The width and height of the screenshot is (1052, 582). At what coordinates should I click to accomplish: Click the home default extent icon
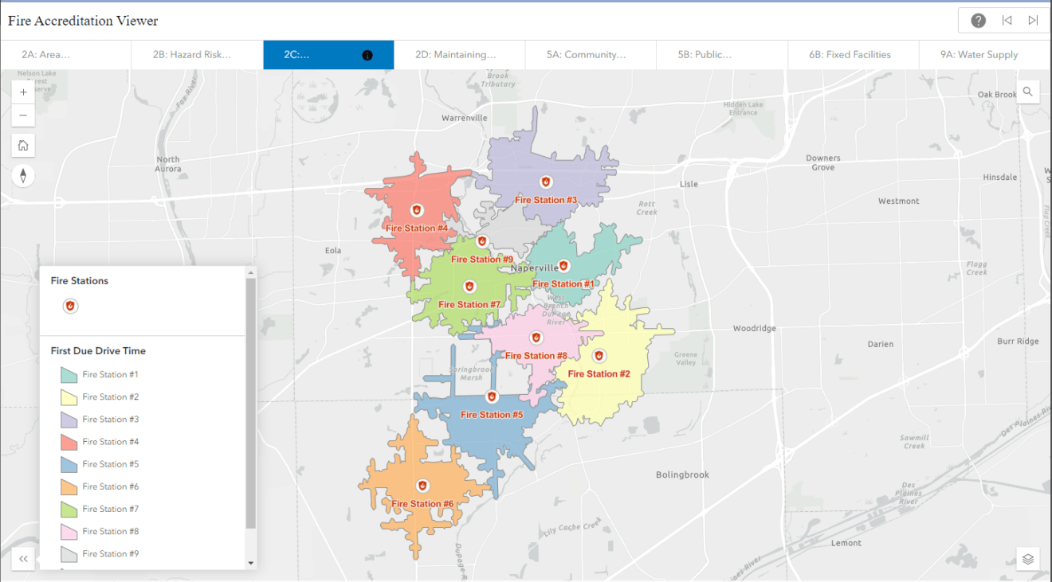click(x=23, y=145)
